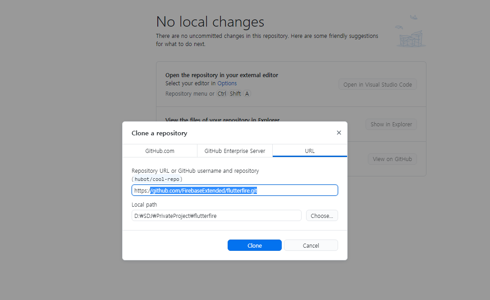The image size is (490, 300).
Task: Click the Shift key hint
Action: pyautogui.click(x=235, y=93)
